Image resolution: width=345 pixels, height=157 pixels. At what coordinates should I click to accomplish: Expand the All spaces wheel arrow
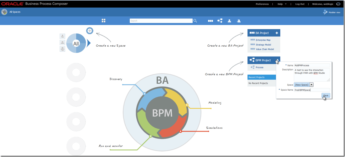(x=89, y=44)
